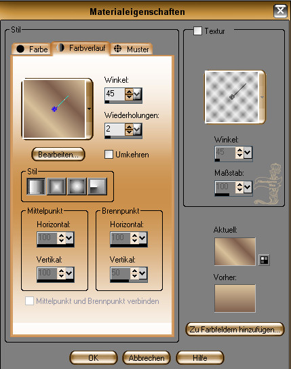Click the Bearbeiten... button
Viewport: 291px width, 369px height.
tap(58, 155)
